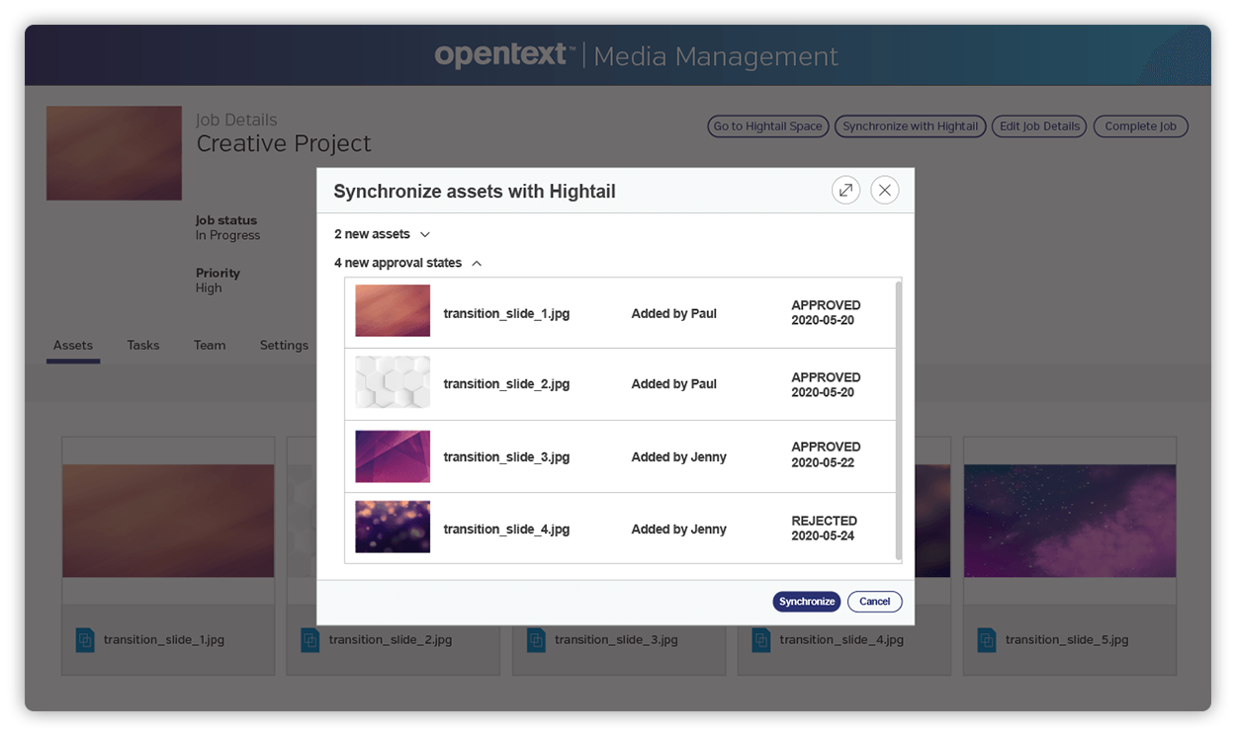Viewport: 1236px width, 736px height.
Task: Click file icon beside transition_slide_5.jpg
Action: [x=986, y=640]
